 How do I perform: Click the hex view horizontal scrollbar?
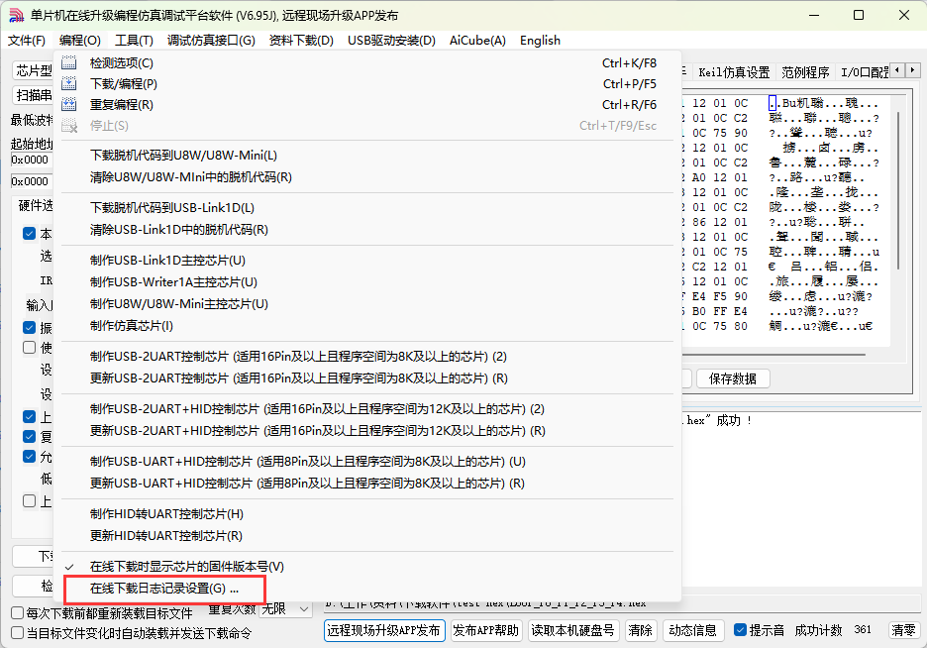click(774, 355)
